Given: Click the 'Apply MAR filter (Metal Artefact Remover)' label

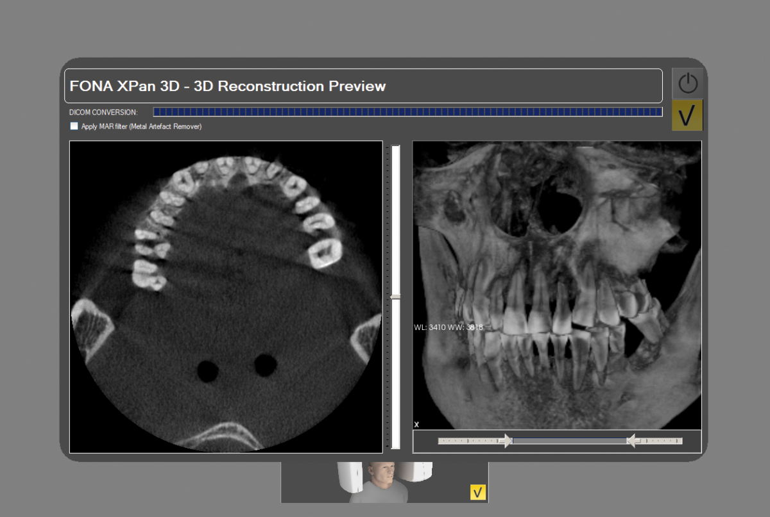Looking at the screenshot, I should coord(141,127).
